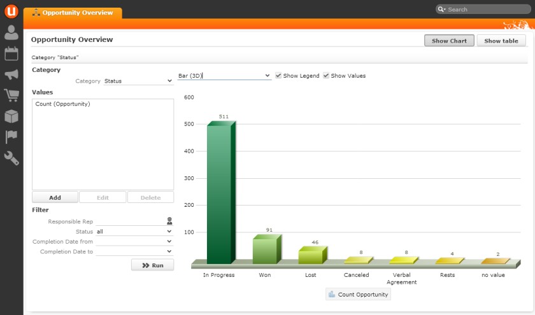535x315 pixels.
Task: Open the product box icon in sidebar
Action: [11, 116]
